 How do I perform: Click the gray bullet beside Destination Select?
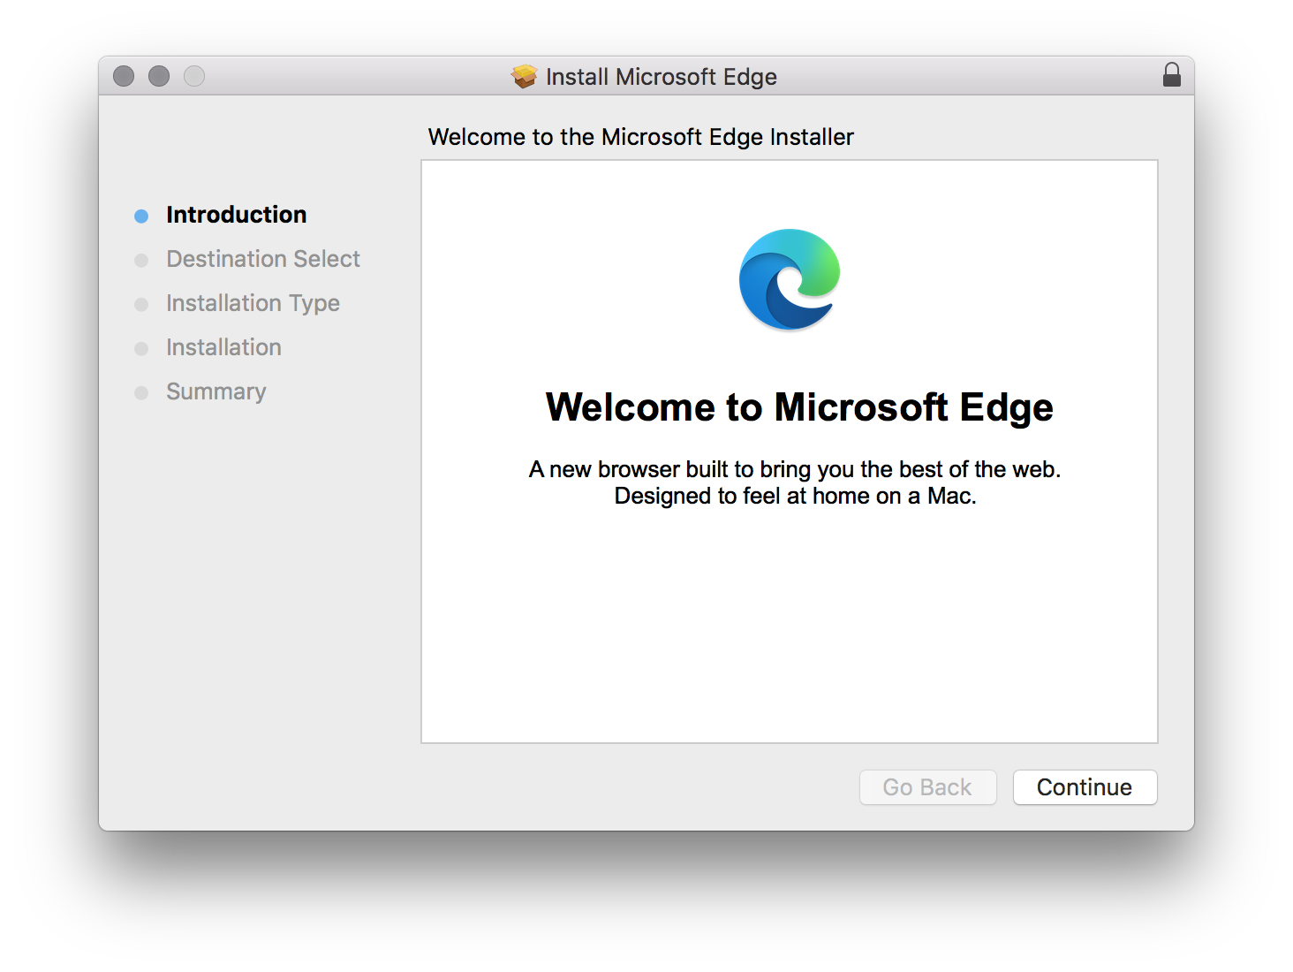point(141,260)
